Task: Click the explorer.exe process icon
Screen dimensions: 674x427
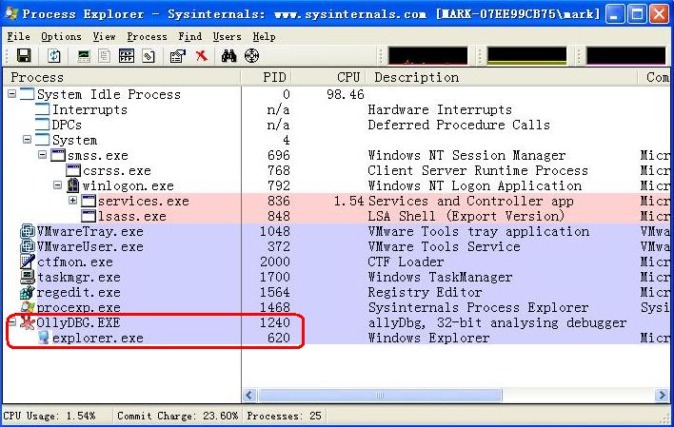Action: (43, 338)
